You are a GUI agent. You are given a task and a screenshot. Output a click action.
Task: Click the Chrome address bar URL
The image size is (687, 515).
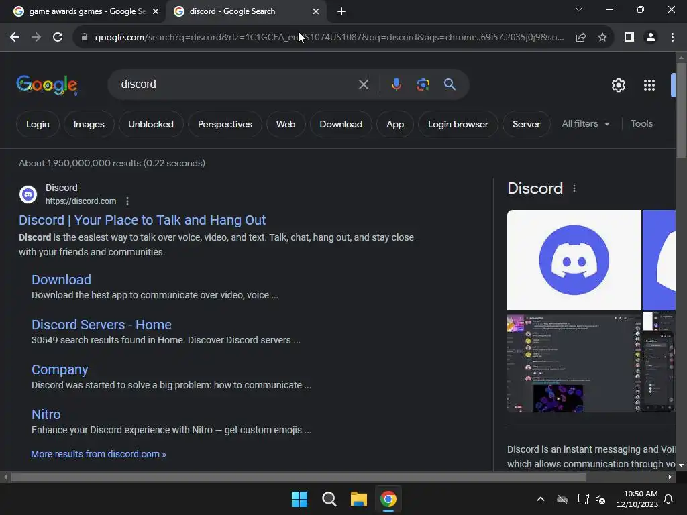329,38
